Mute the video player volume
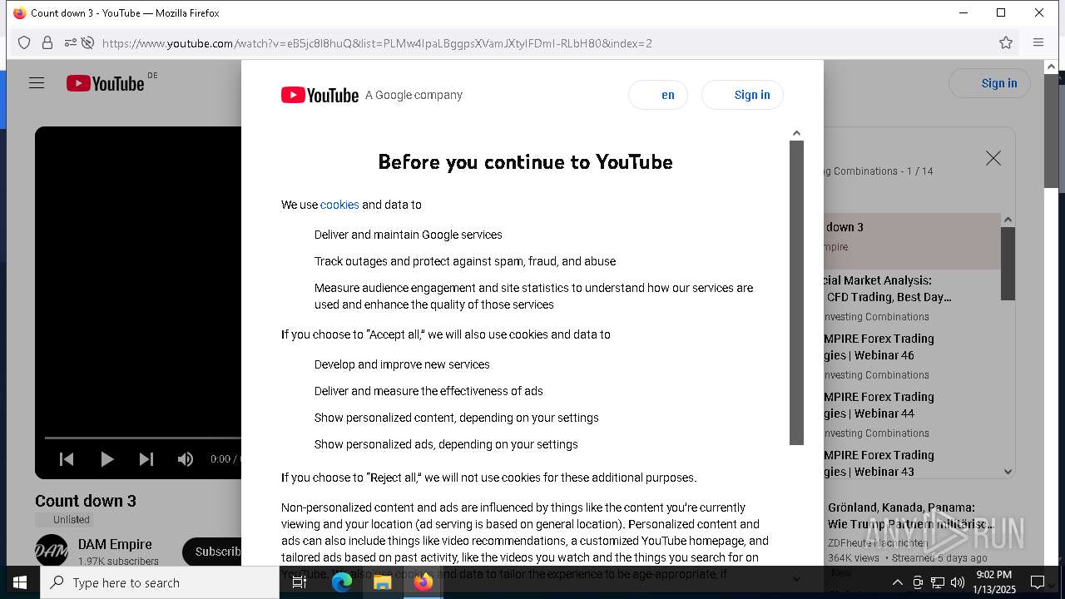Viewport: 1065px width, 599px height. pos(186,459)
